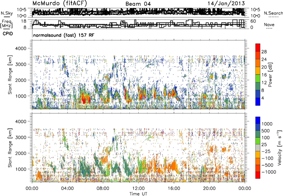The width and height of the screenshot is (283, 196).
Task: Click the N.Search legend label
Action: tap(273, 13)
